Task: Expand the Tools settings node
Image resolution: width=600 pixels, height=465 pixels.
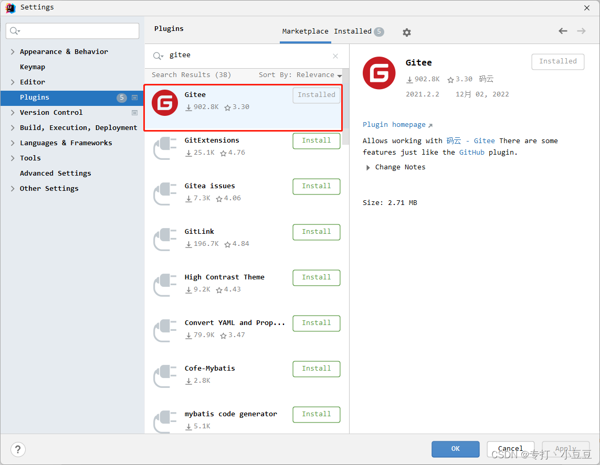Action: 13,158
